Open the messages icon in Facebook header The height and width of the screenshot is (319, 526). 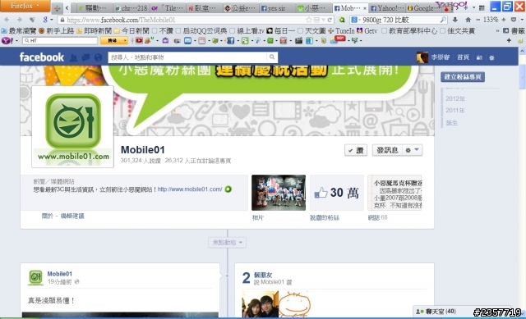85,58
